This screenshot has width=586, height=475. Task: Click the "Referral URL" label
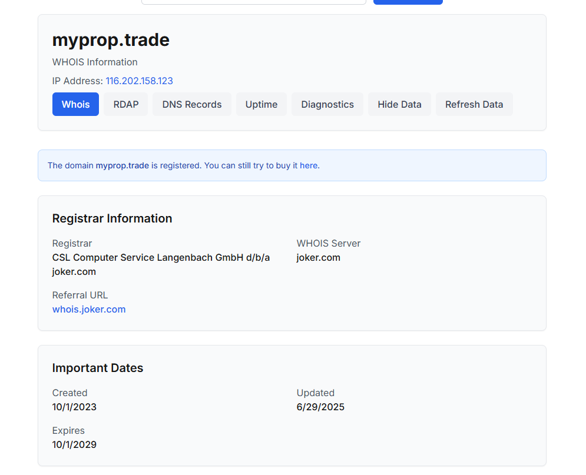pyautogui.click(x=80, y=295)
